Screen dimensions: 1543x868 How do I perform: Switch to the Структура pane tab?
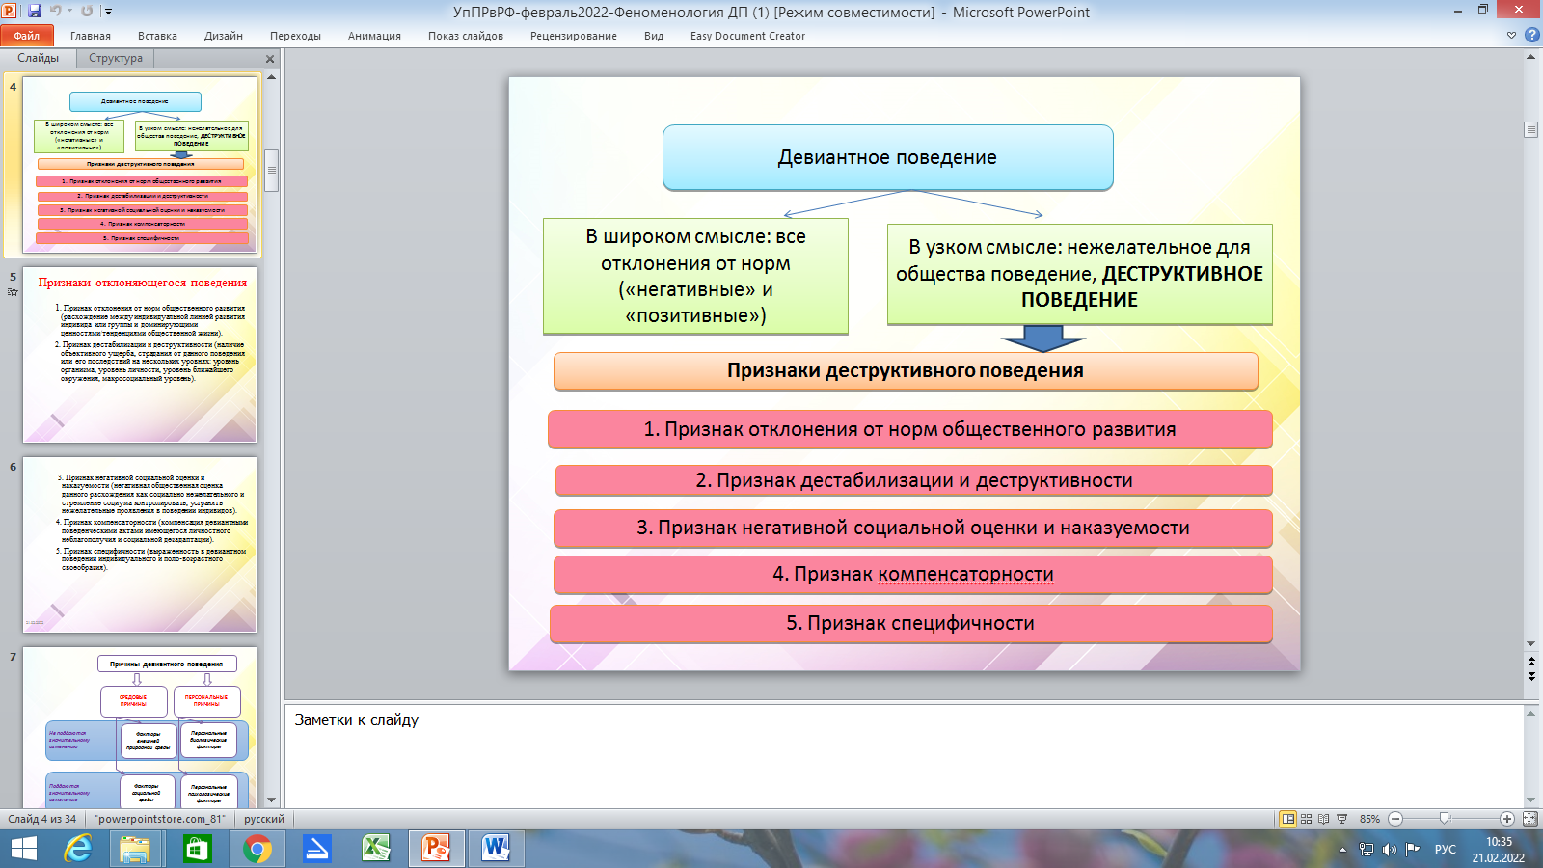point(116,58)
